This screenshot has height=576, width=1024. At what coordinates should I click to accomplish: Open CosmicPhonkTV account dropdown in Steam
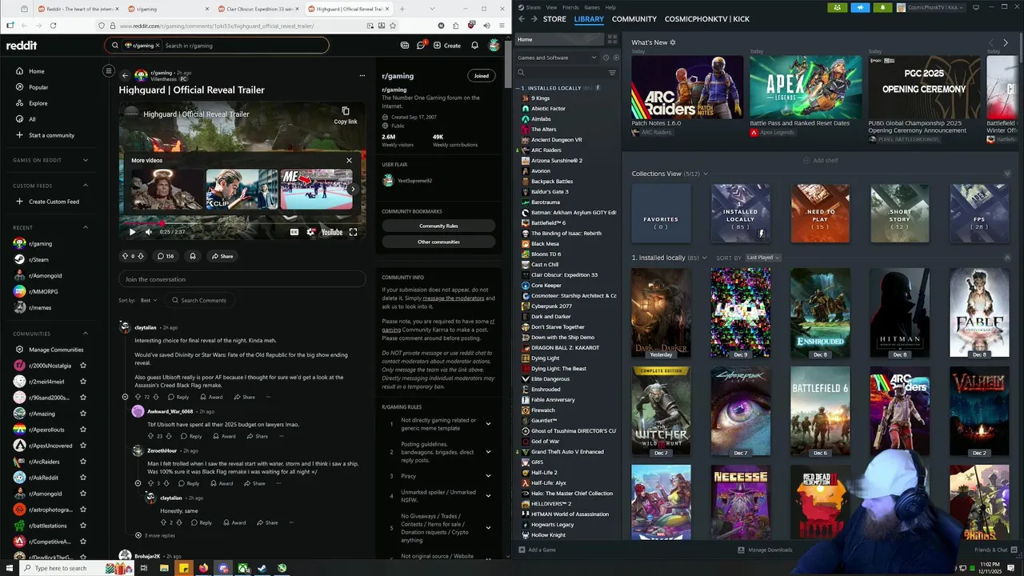point(932,7)
